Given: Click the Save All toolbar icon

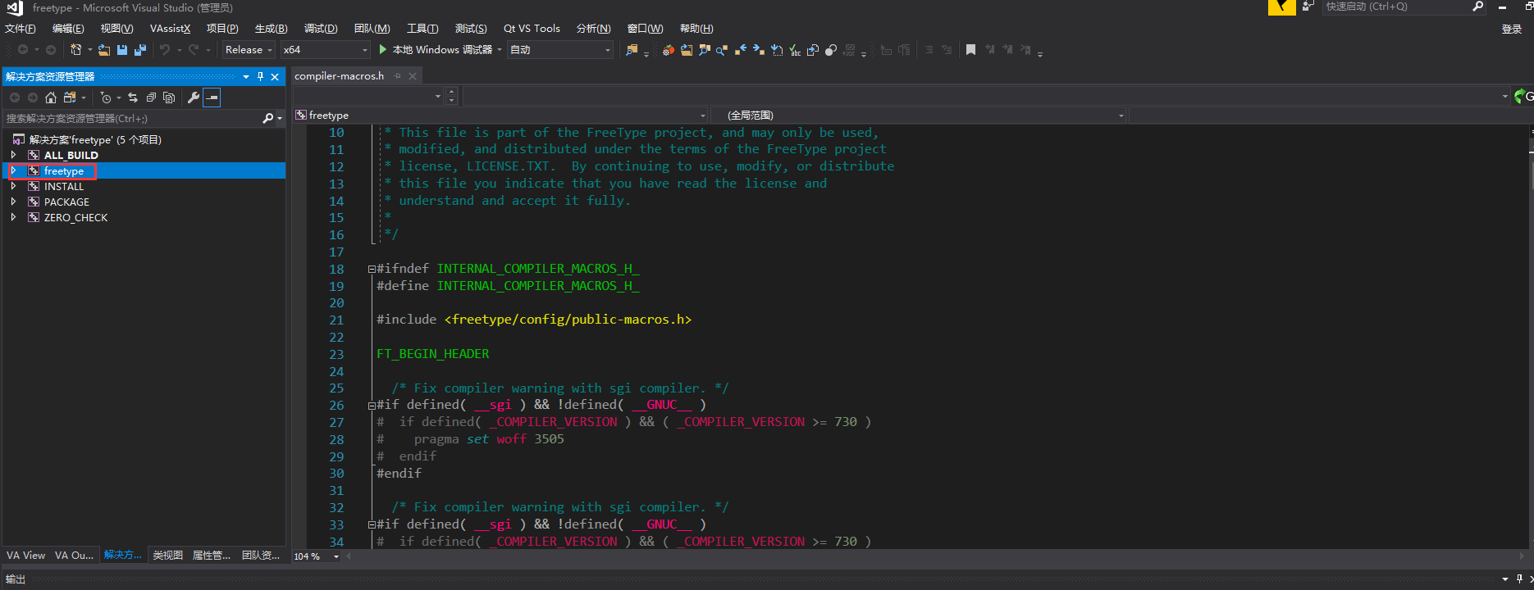Looking at the screenshot, I should pyautogui.click(x=140, y=50).
